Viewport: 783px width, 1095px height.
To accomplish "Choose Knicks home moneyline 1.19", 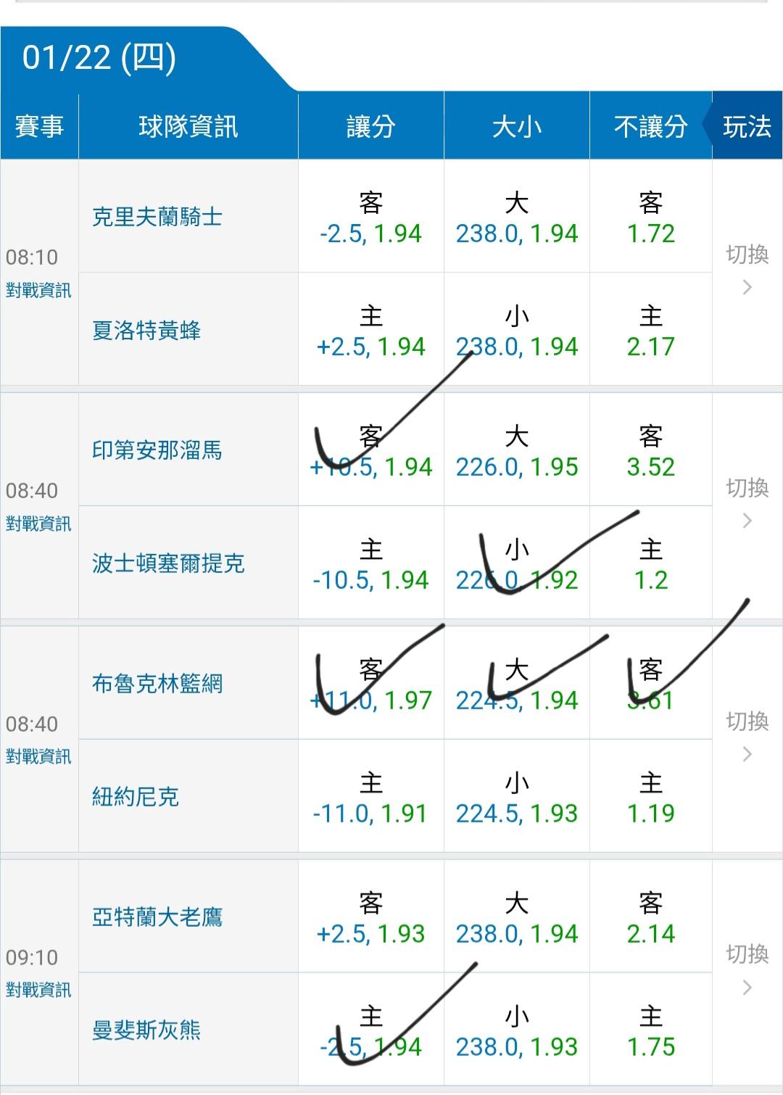I will (x=650, y=797).
